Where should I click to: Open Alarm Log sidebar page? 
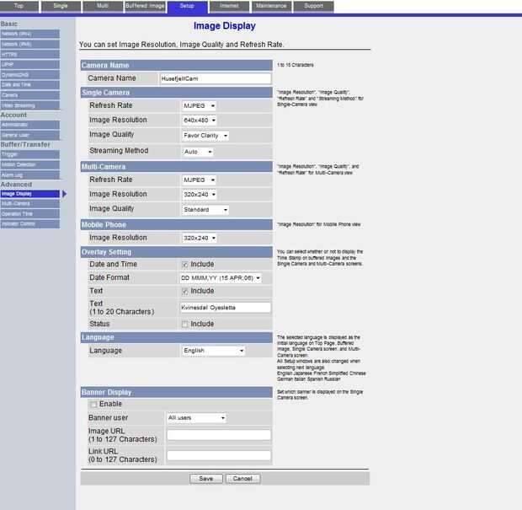(x=30, y=175)
